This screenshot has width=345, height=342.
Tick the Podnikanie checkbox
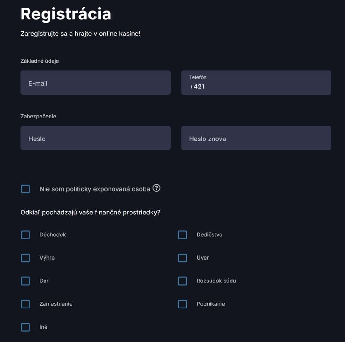183,304
